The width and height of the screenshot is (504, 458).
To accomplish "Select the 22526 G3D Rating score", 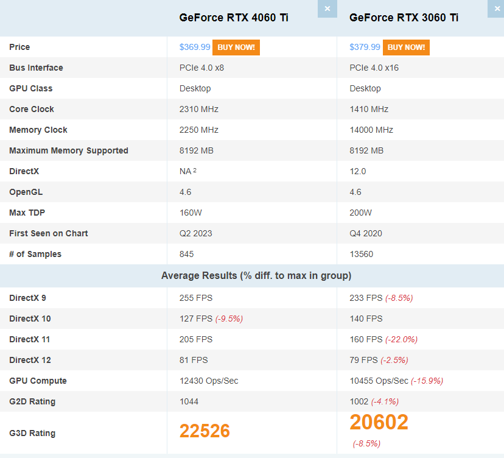I will click(x=205, y=431).
